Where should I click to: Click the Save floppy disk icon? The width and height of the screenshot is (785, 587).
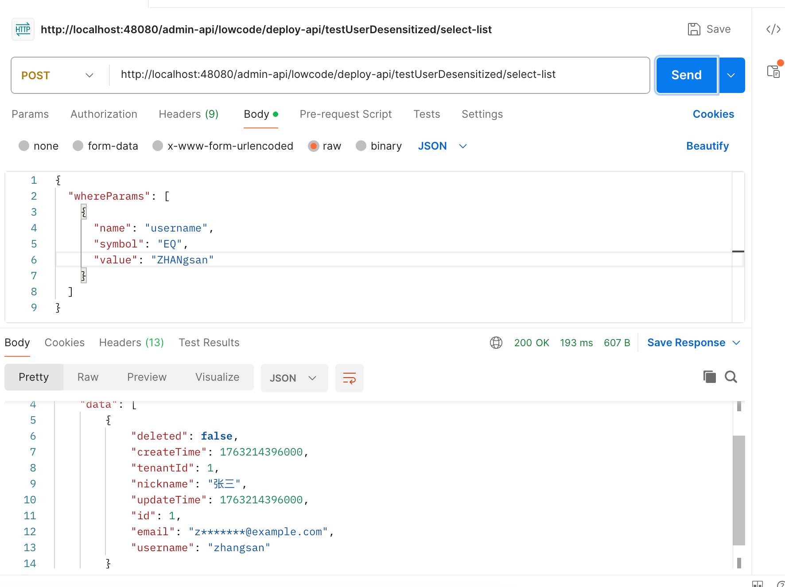pos(694,29)
